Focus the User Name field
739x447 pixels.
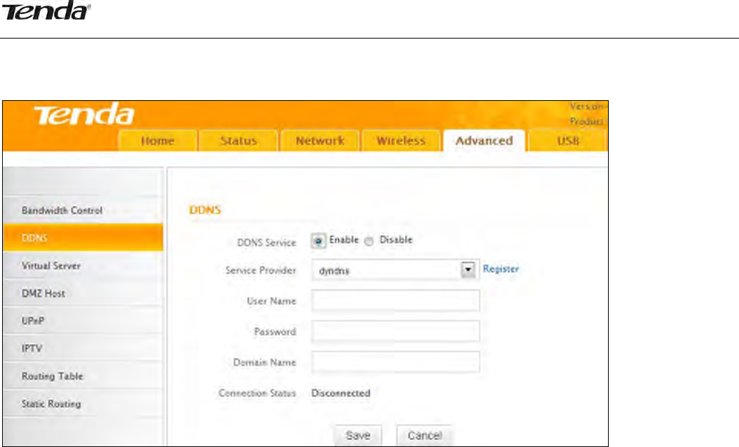(x=396, y=301)
